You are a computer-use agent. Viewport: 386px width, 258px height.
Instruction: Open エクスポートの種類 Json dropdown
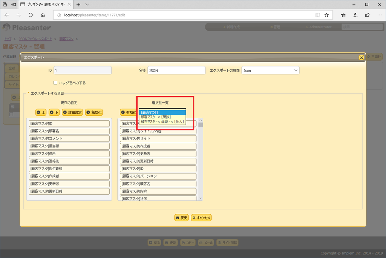click(270, 71)
